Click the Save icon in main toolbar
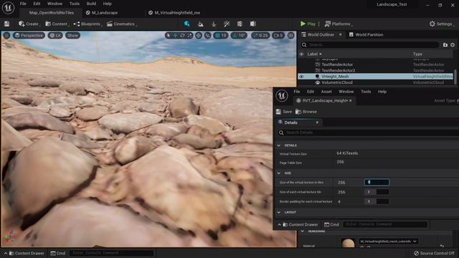Viewport: 459px width, 258px height. 6,24
